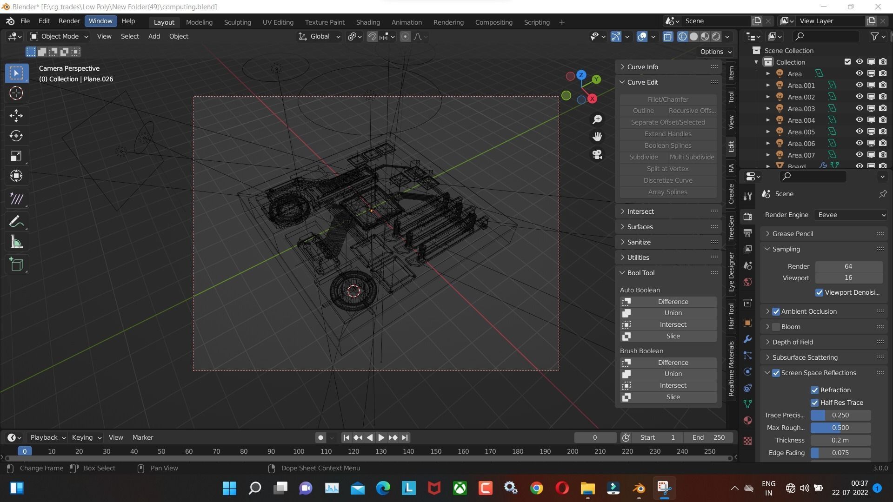Select the Add Cube tool
The height and width of the screenshot is (502, 893).
[x=16, y=264]
